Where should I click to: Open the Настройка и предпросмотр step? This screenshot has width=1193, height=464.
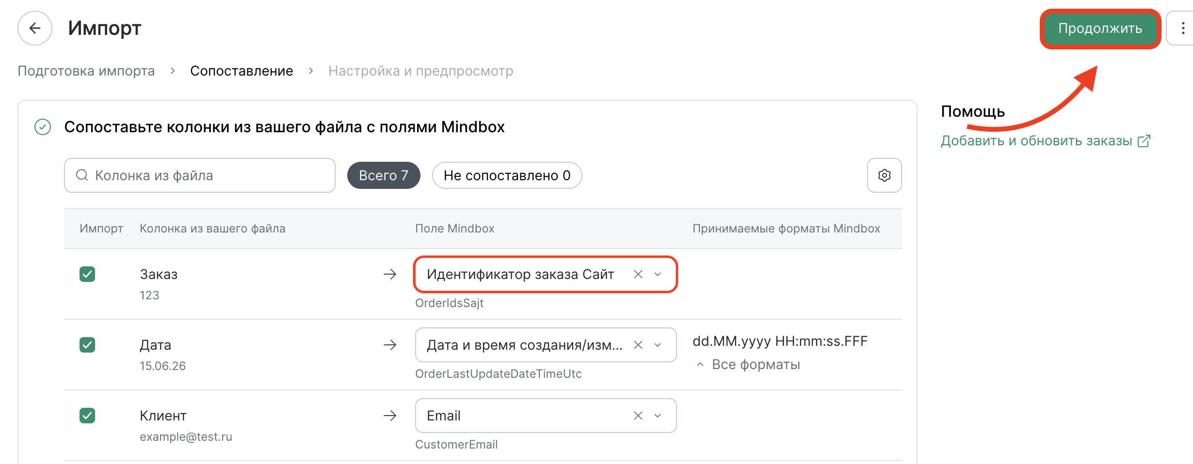coord(420,71)
